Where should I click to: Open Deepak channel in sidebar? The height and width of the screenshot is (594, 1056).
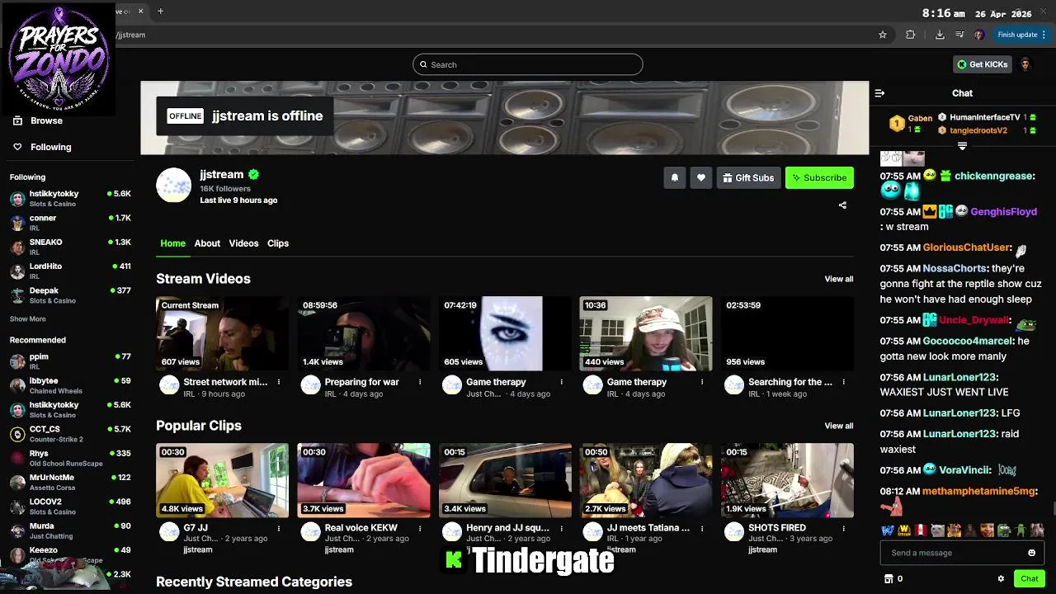click(x=70, y=295)
